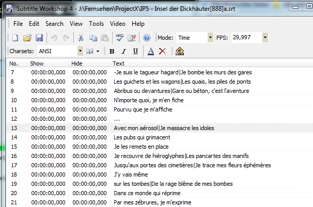
Task: Toggle underline formatting
Action: [x=135, y=51]
